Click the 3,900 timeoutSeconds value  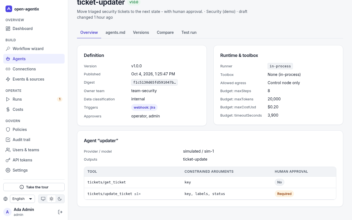[x=273, y=115]
